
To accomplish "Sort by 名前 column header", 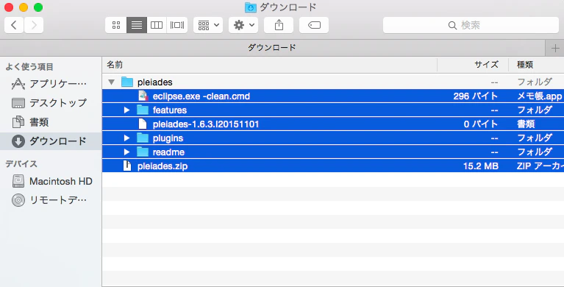I will (270, 65).
